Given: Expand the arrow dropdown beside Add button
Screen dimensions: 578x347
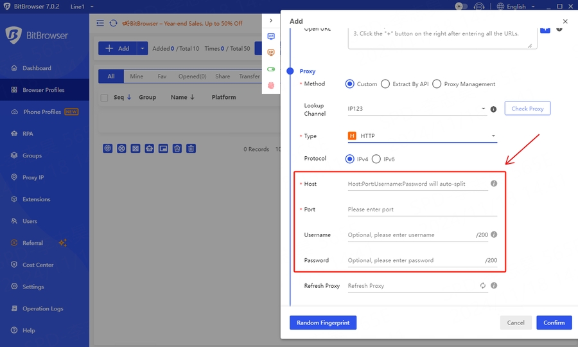Looking at the screenshot, I should [x=142, y=48].
